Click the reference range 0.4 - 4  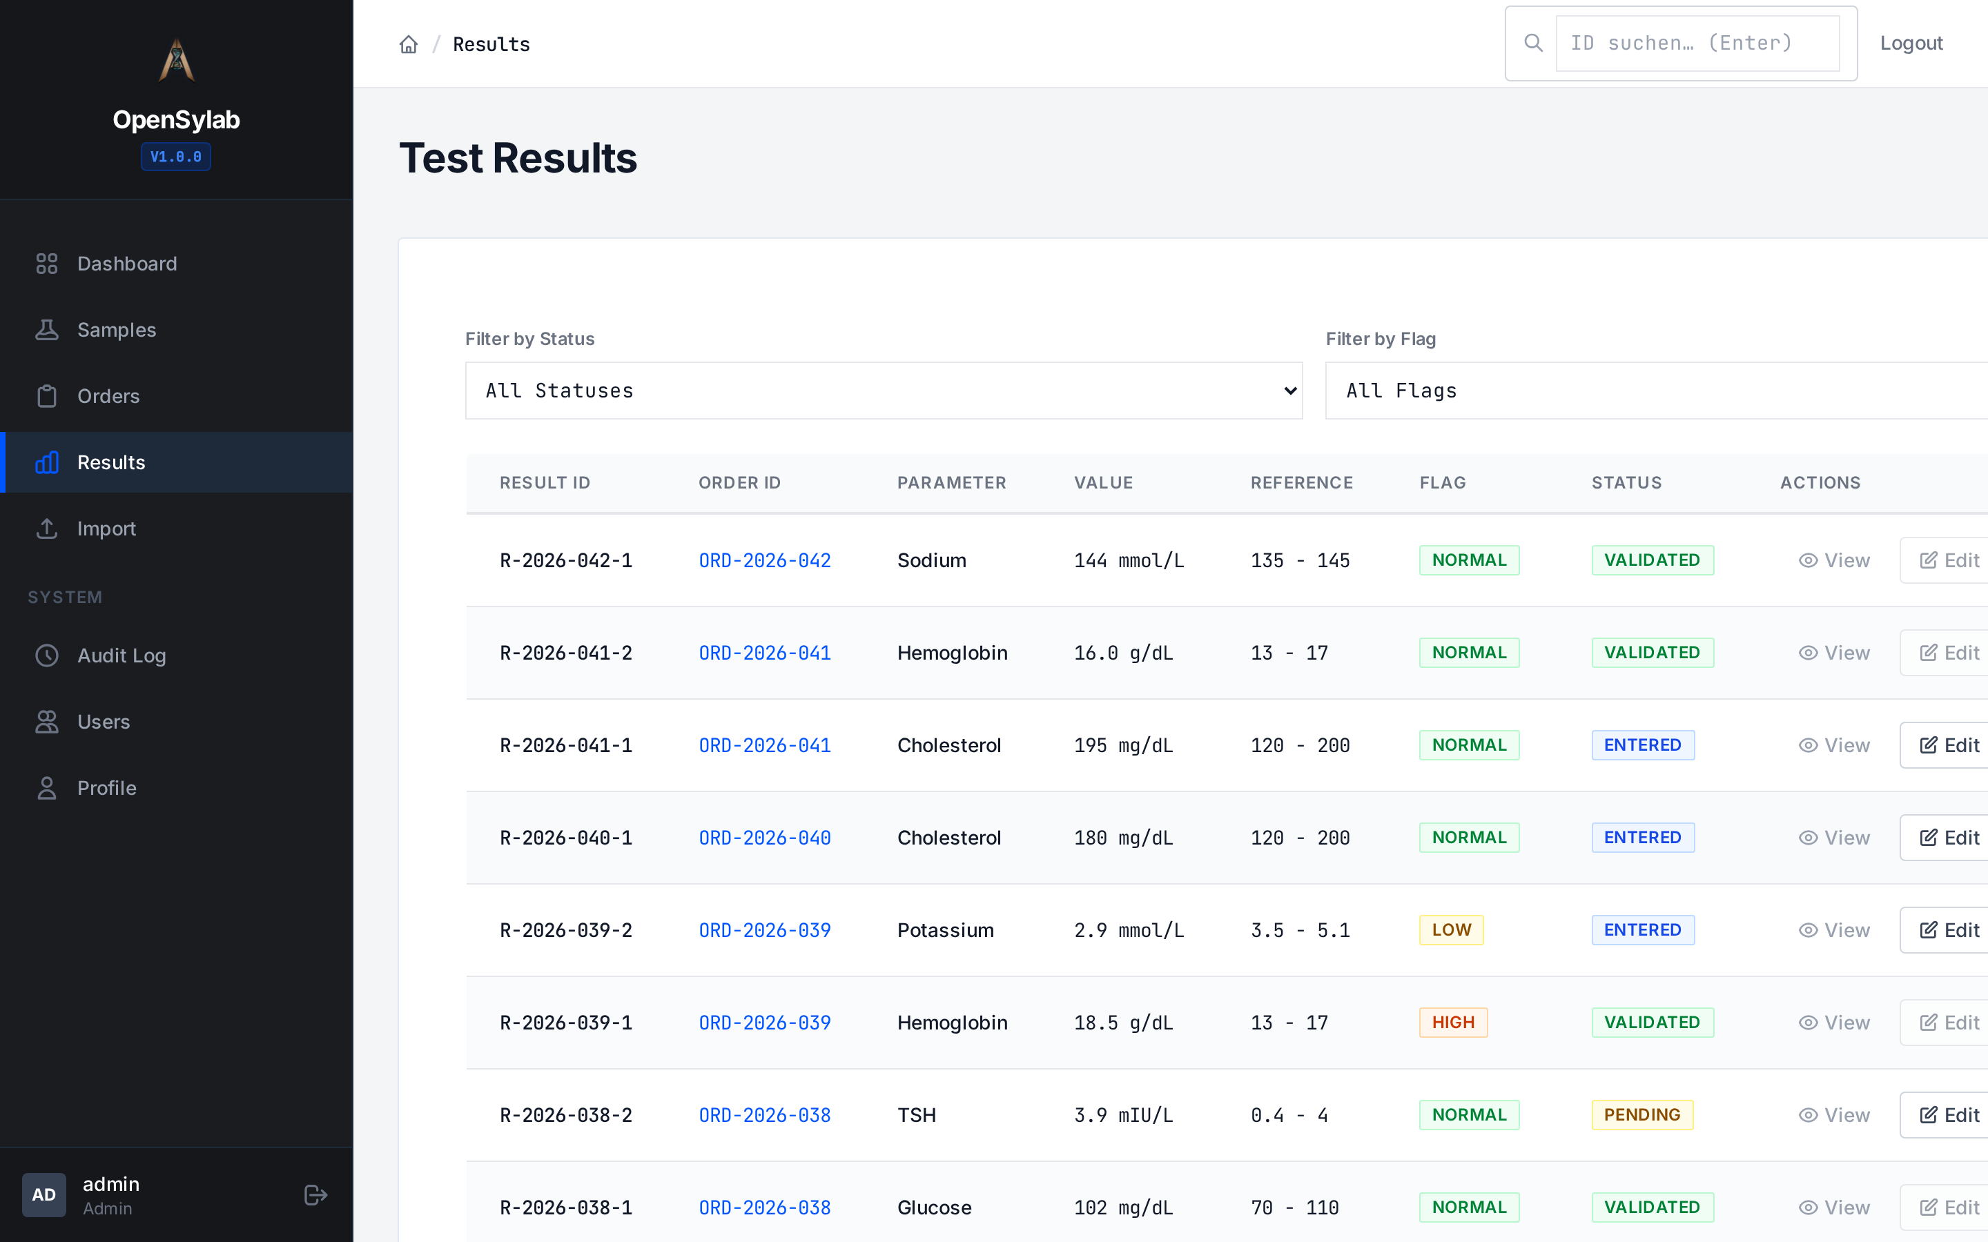(1289, 1114)
